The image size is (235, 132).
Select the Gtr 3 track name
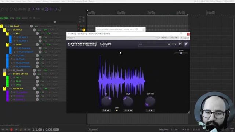coord(18,85)
